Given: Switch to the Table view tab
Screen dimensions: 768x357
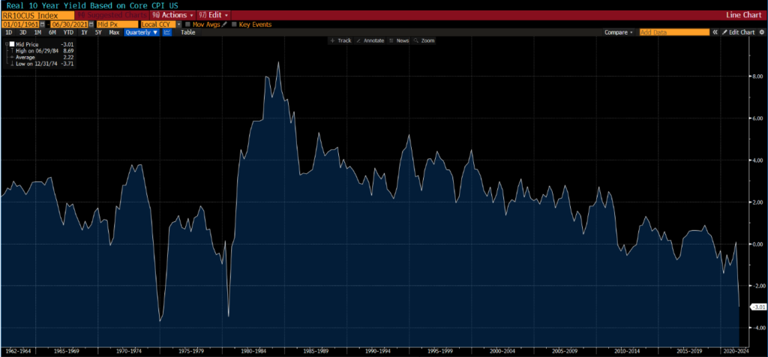Looking at the screenshot, I should pos(187,32).
